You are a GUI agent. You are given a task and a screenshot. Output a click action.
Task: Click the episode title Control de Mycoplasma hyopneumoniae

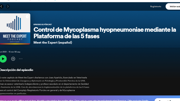click(105, 33)
